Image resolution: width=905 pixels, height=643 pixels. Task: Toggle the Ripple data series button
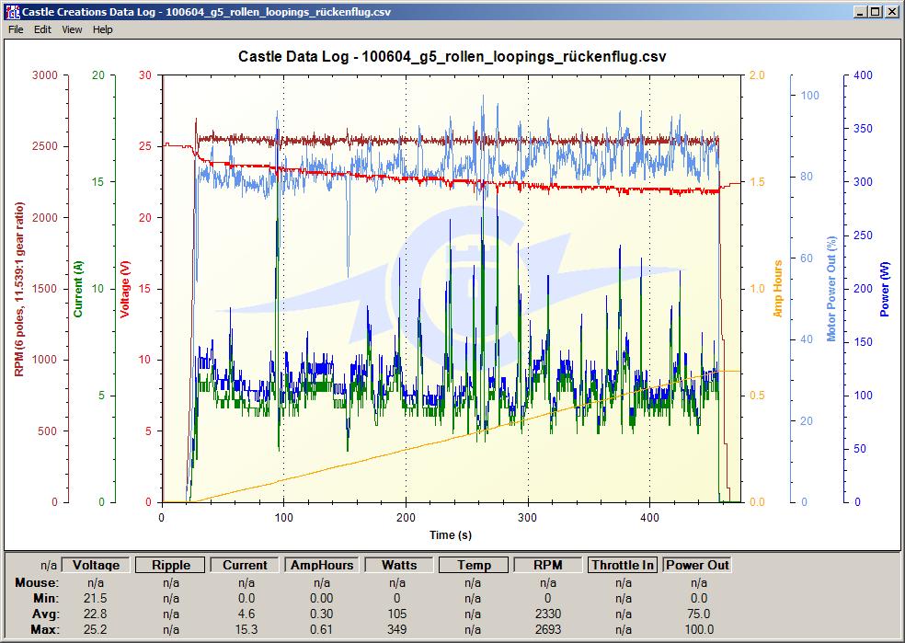171,565
